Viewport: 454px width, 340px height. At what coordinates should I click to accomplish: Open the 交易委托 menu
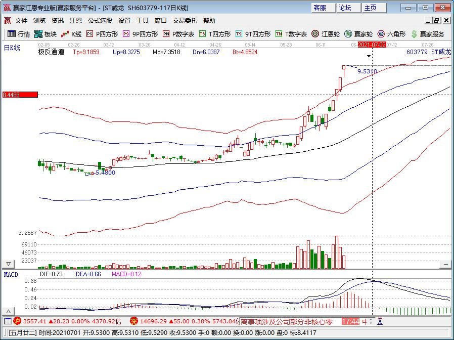click(185, 21)
